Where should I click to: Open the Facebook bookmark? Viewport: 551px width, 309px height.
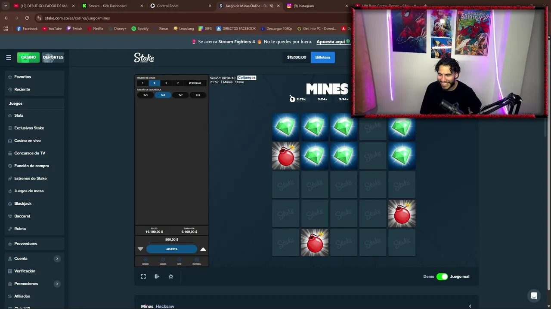(27, 28)
